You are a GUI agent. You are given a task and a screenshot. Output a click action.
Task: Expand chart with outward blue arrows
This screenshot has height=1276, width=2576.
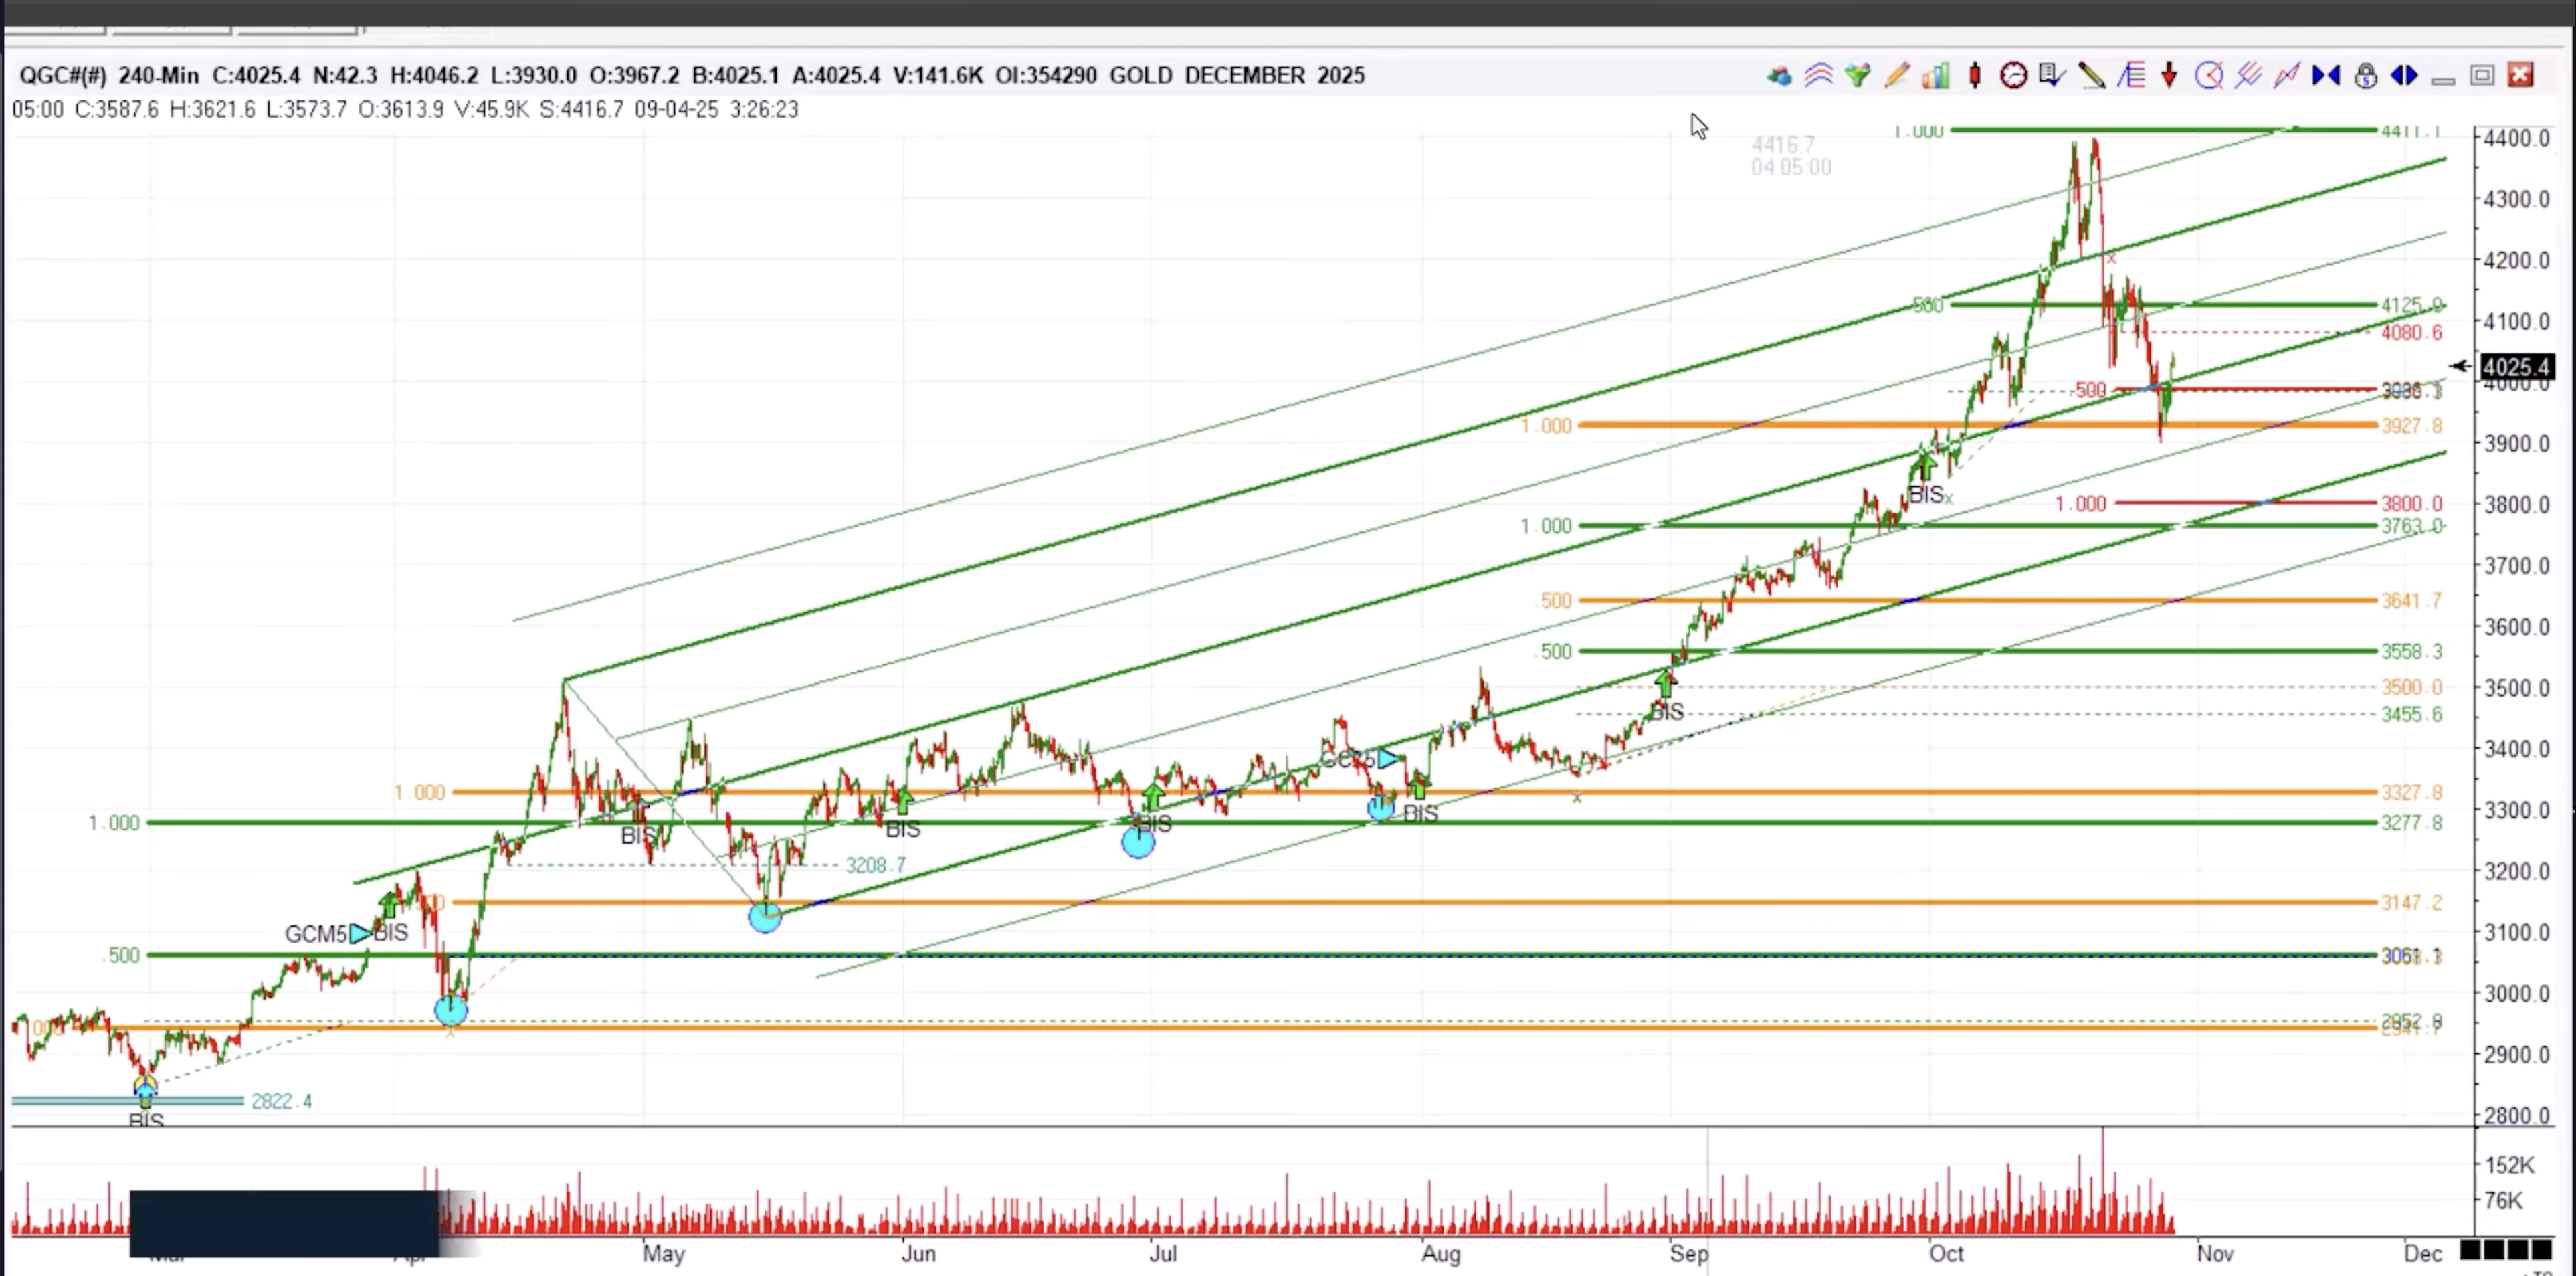point(2404,76)
